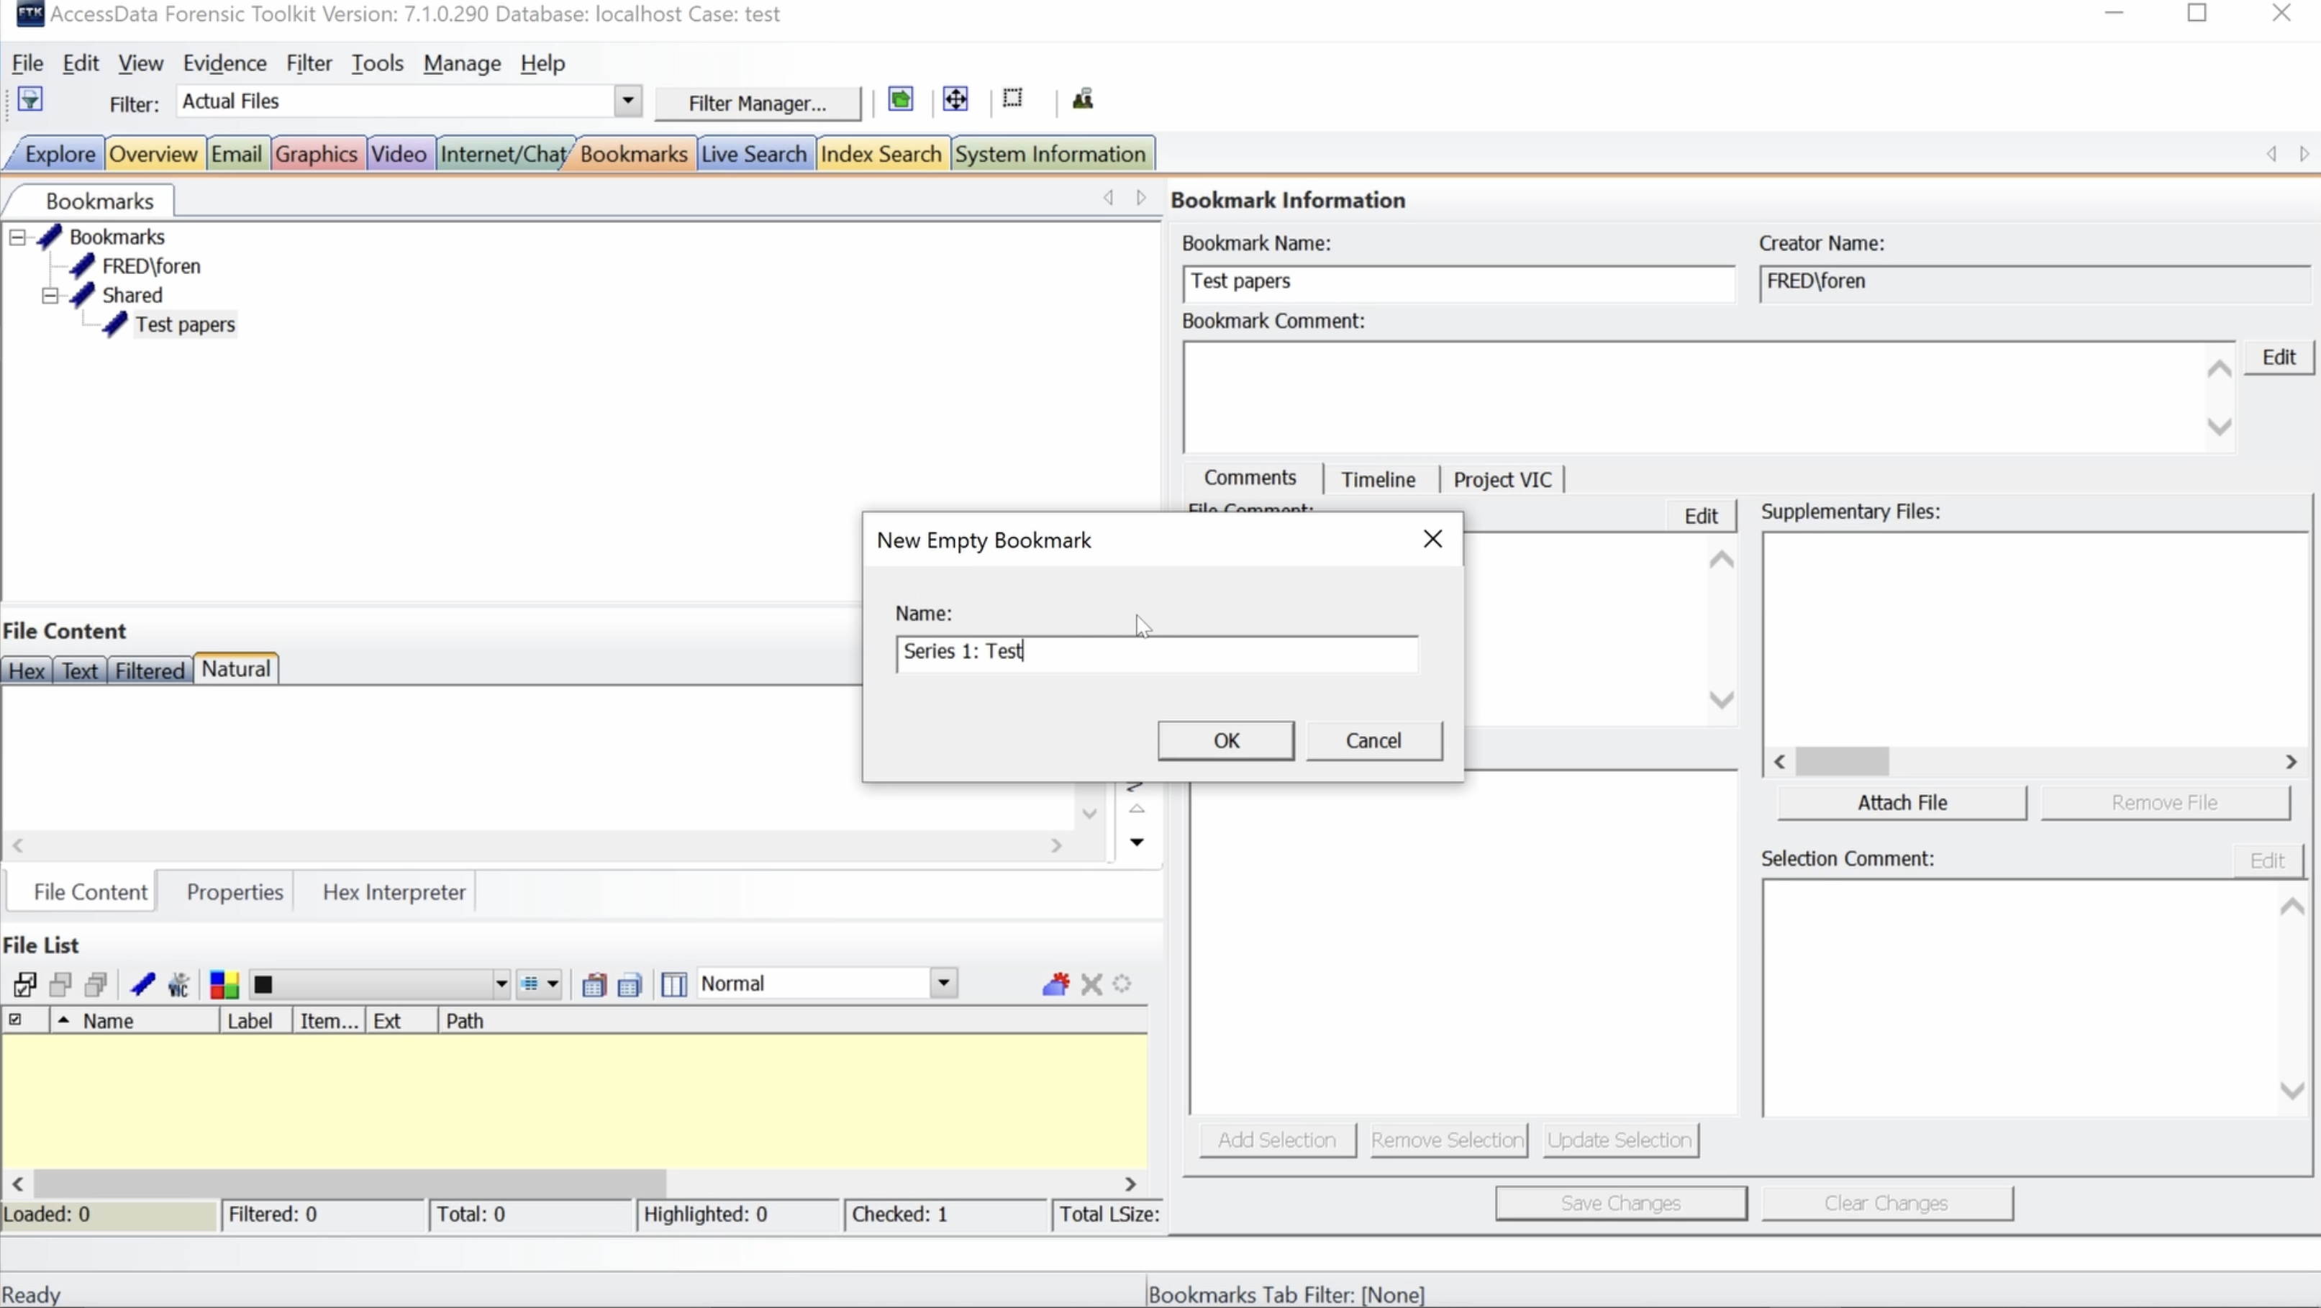
Task: Click the second grayed stacked-pages File List icon
Action: click(x=96, y=984)
